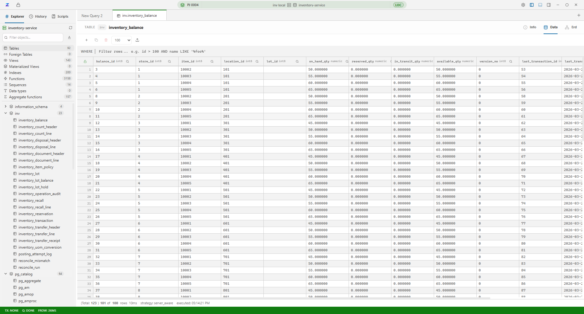
Task: Open the settings gear in the title bar
Action: pos(523,5)
